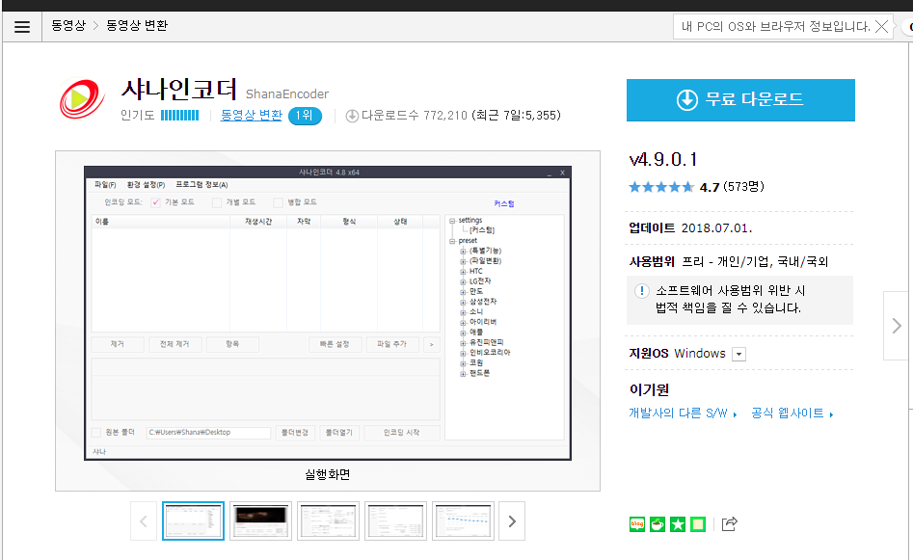Click 내 PC의 OS와 브라우저 정보입니다 text
The height and width of the screenshot is (560, 913).
(775, 27)
